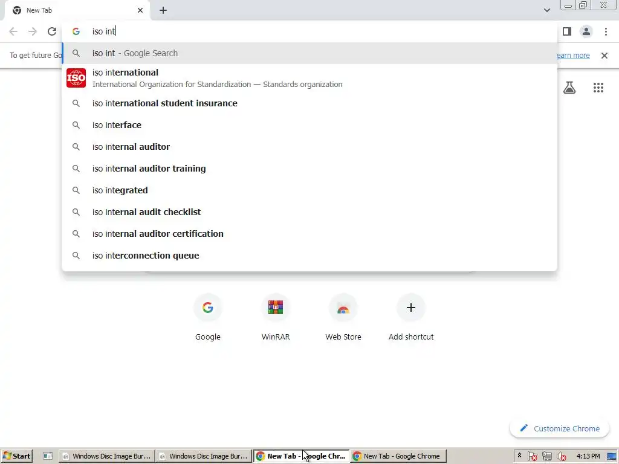Click the Show Desktop quick launch icon
The width and height of the screenshot is (619, 464).
point(48,456)
